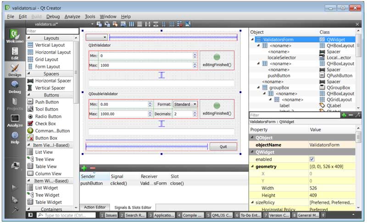Click the Build hammer icon
Screen dimensions: 367x223
15,210
